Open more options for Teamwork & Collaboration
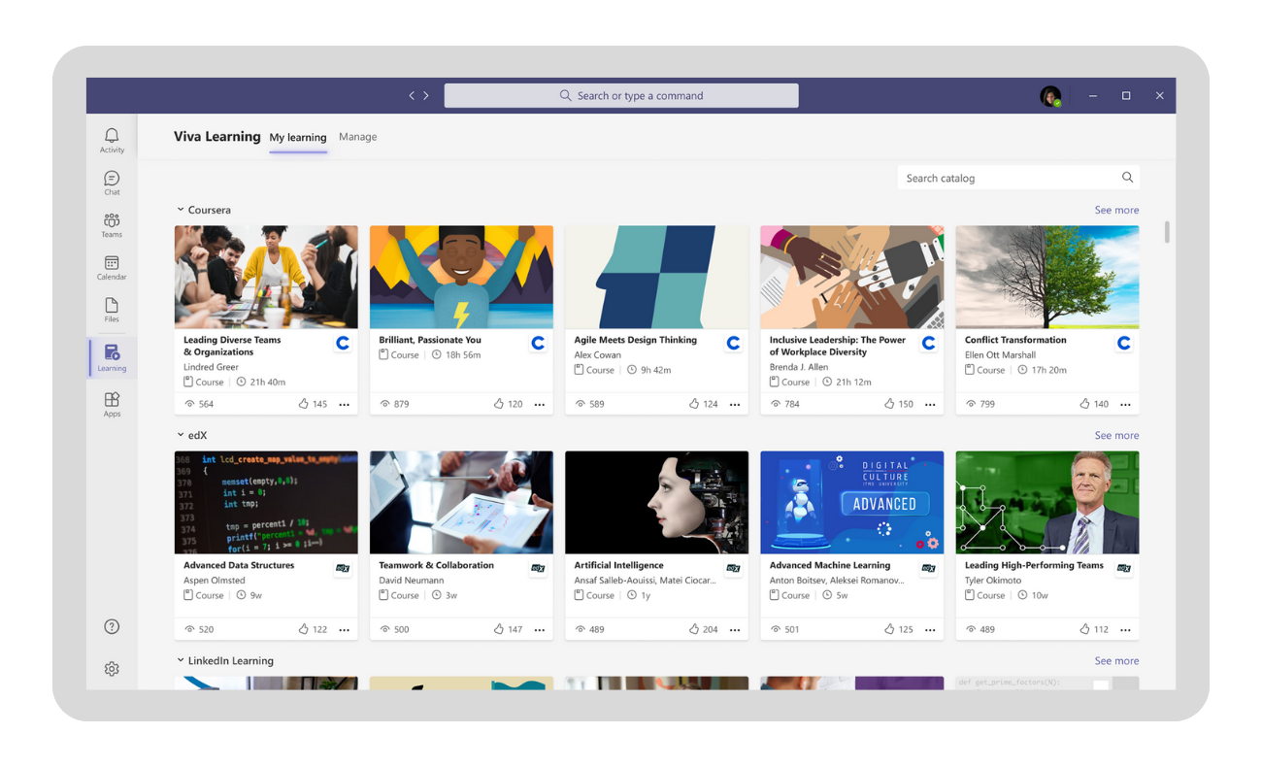Image resolution: width=1262 pixels, height=767 pixels. pos(540,630)
